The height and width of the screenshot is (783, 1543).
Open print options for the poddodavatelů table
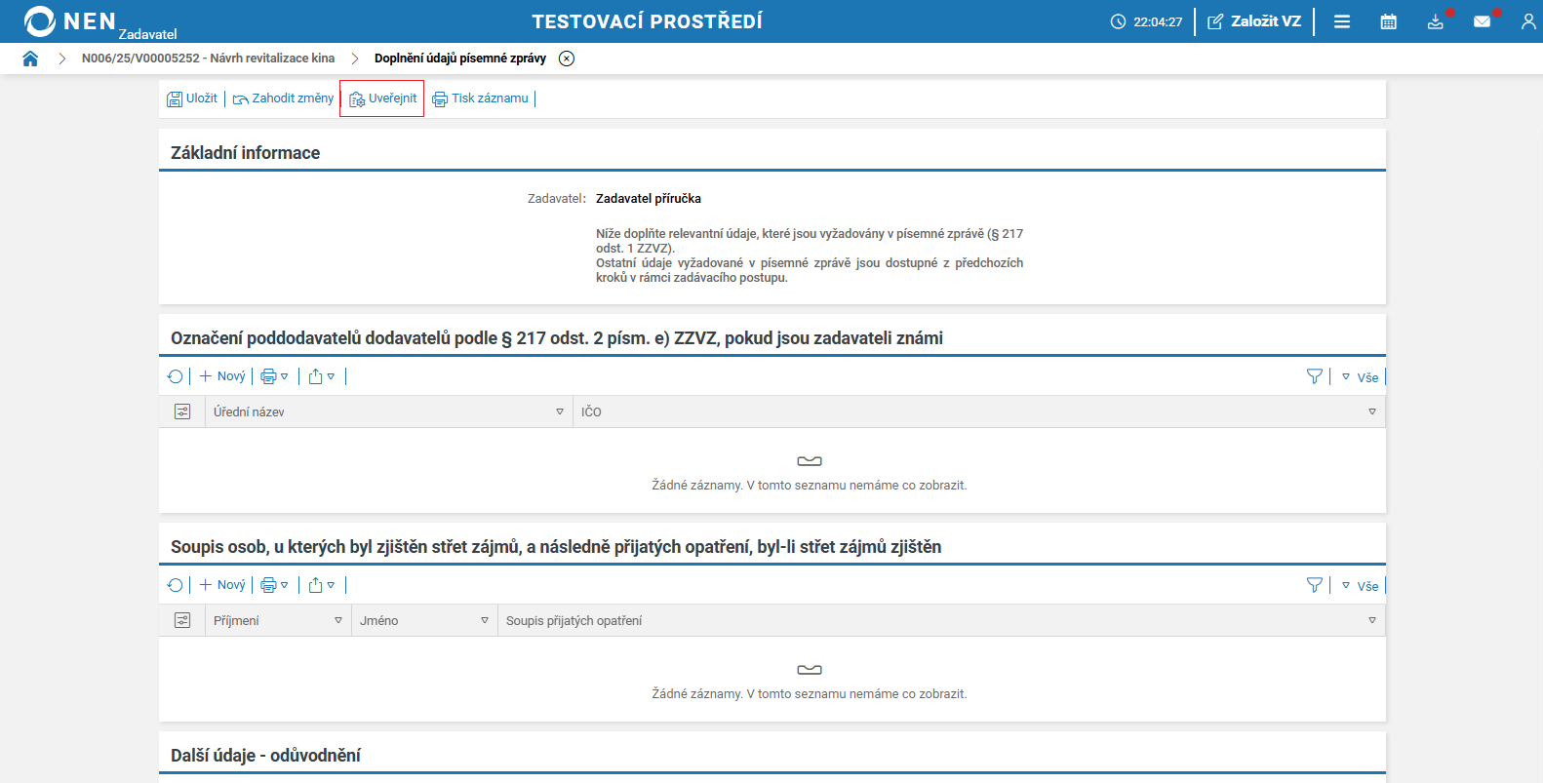275,376
